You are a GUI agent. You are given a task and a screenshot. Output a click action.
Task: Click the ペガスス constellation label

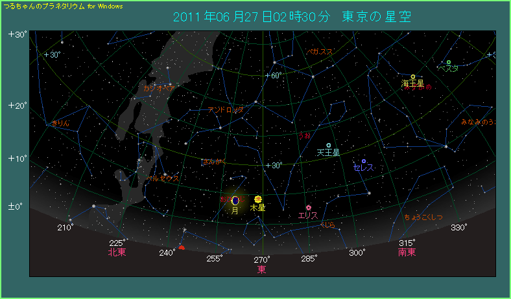pyautogui.click(x=319, y=51)
